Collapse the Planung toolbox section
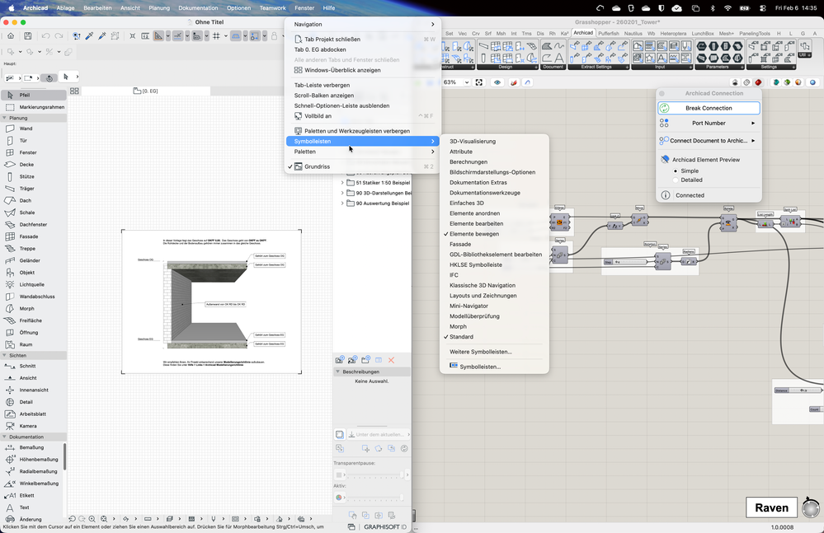 [x=5, y=118]
